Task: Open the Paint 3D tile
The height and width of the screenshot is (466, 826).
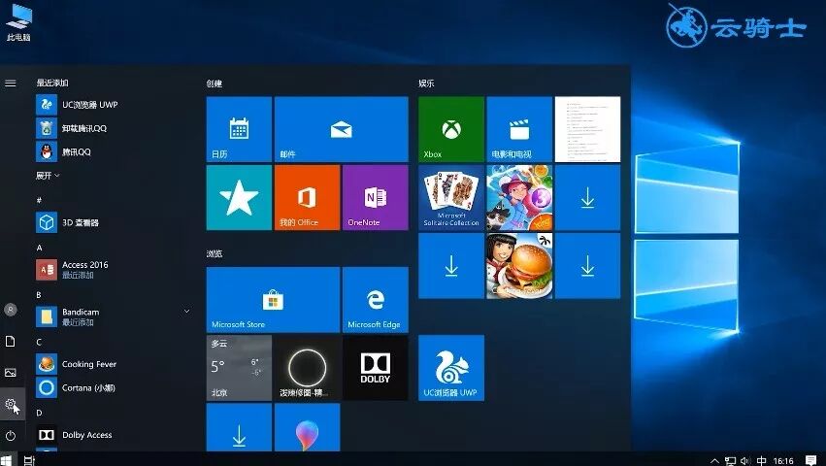Action: coord(307,427)
